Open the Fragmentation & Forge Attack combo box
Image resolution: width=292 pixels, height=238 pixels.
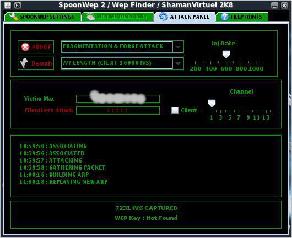click(122, 47)
